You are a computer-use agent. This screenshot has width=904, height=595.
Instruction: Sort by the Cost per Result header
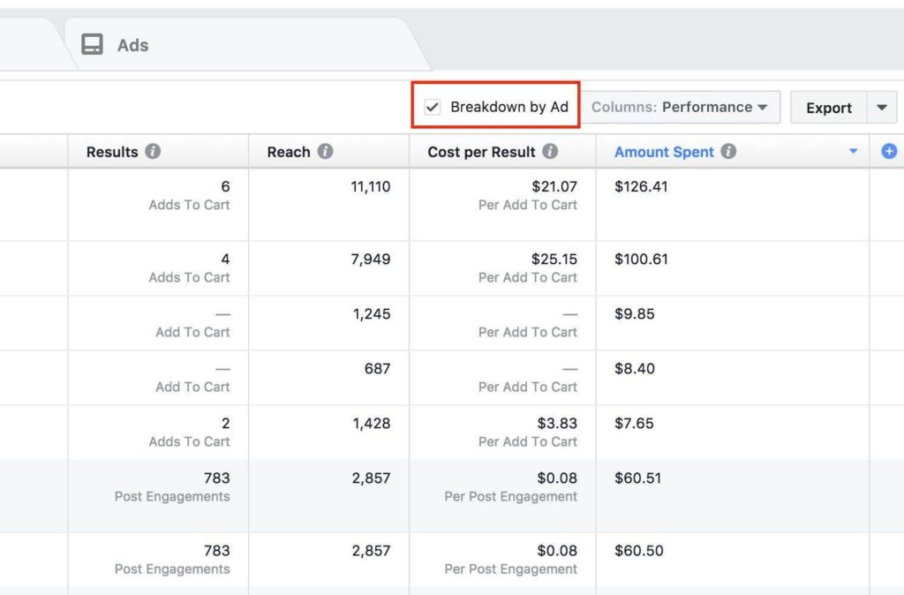(481, 152)
